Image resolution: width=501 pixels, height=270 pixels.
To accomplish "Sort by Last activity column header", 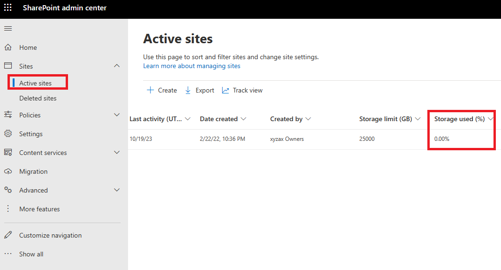I will pyautogui.click(x=156, y=119).
